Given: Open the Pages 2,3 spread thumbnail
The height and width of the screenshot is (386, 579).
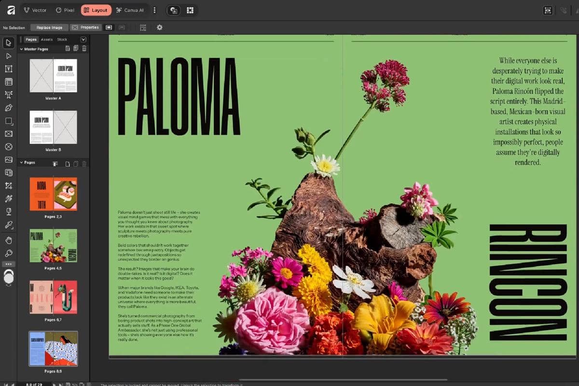Looking at the screenshot, I should point(54,194).
